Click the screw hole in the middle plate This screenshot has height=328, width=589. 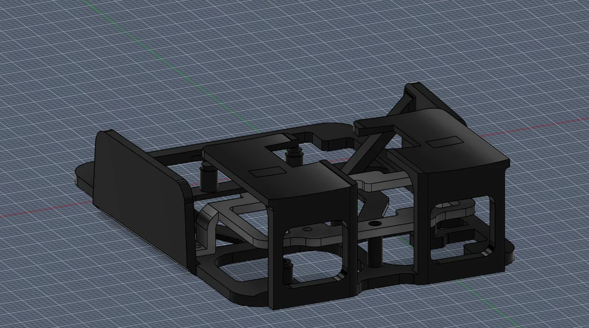[x=374, y=224]
